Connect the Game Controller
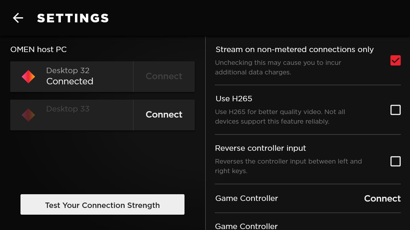 click(x=382, y=198)
